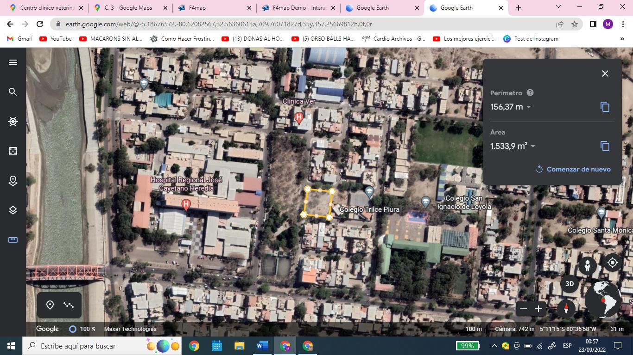This screenshot has width=633, height=355.
Task: Open File Explorer from the taskbar
Action: pos(239,346)
